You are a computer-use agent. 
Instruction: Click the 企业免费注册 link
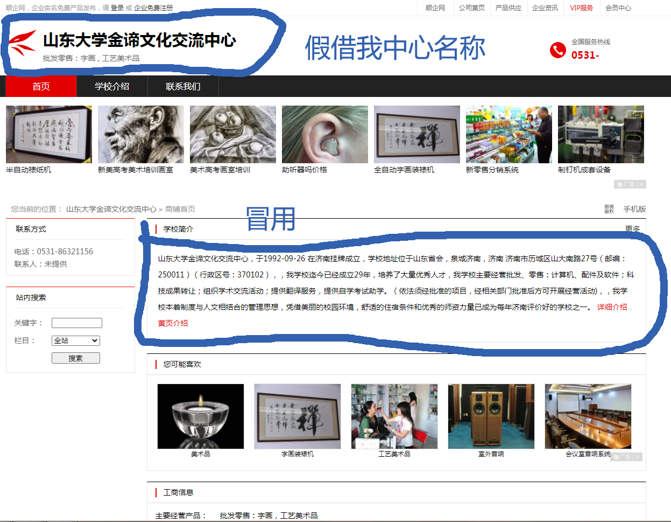pos(153,8)
